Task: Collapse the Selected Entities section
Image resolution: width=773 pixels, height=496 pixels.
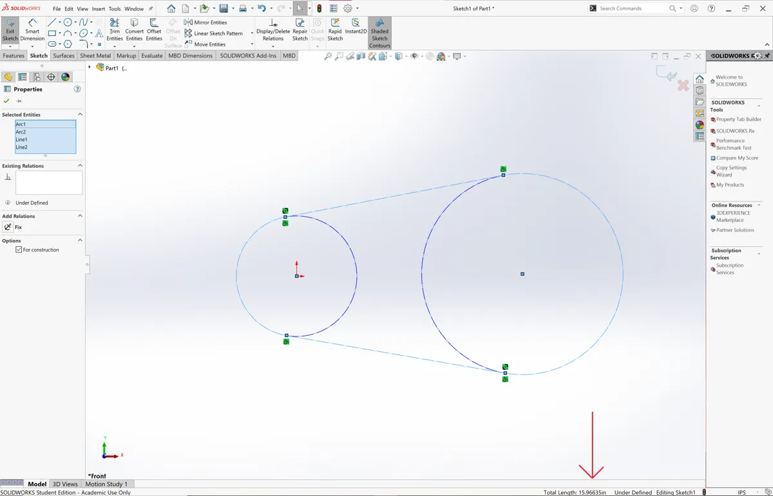Action: point(79,114)
